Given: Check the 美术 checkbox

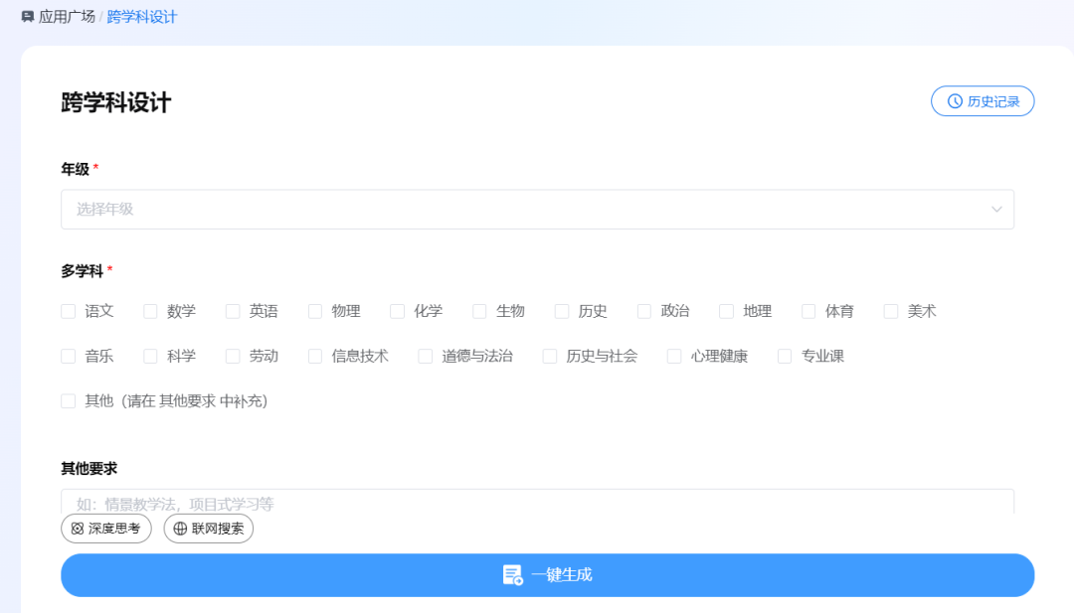Looking at the screenshot, I should pos(890,311).
